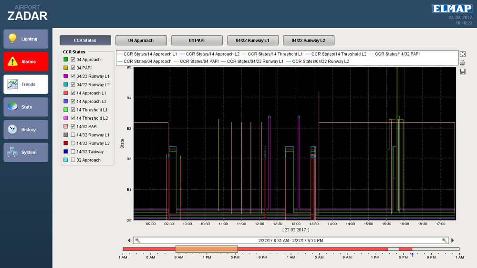The height and width of the screenshot is (268, 477).
Task: Save the chart with the disk icon
Action: point(462,72)
